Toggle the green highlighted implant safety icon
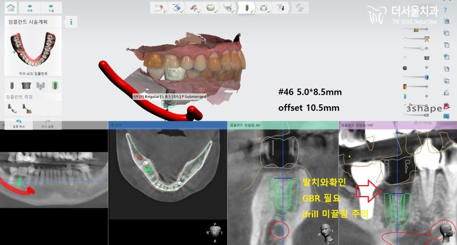This screenshot has width=457, height=245. pos(55,85)
